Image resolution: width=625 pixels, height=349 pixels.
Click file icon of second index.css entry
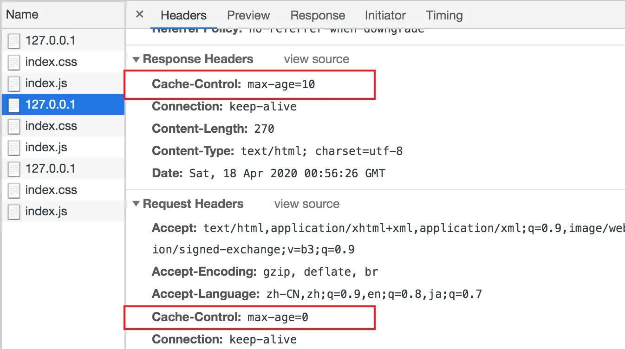coord(14,127)
